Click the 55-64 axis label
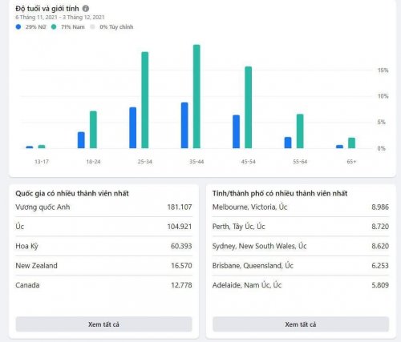This screenshot has height=342, width=401. [x=300, y=162]
